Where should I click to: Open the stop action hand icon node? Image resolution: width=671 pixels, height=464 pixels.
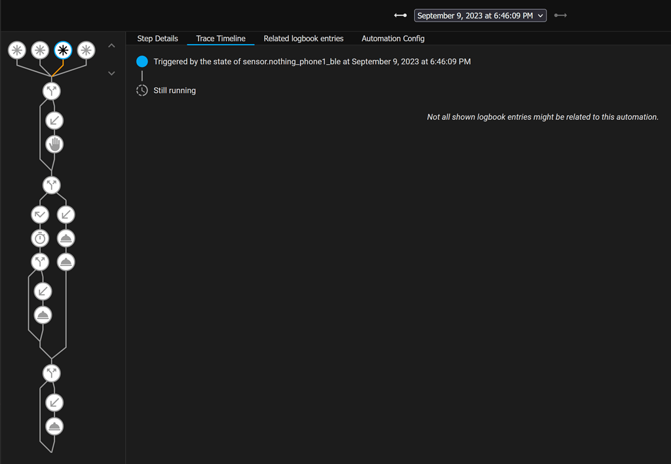(54, 144)
